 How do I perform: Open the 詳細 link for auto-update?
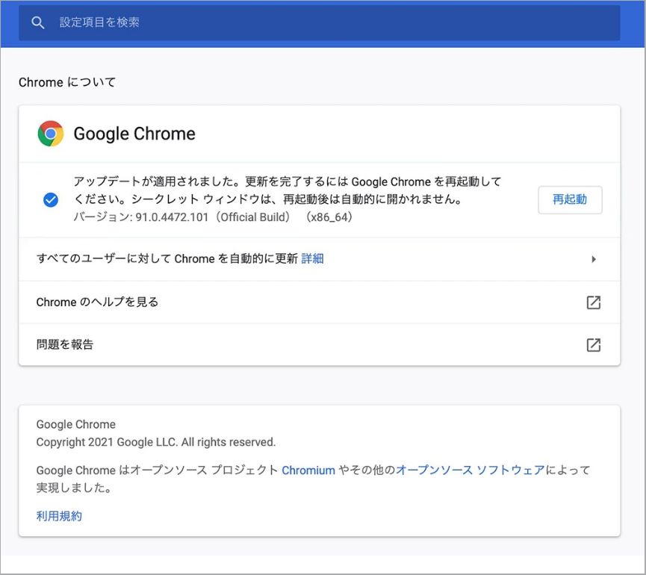point(312,258)
